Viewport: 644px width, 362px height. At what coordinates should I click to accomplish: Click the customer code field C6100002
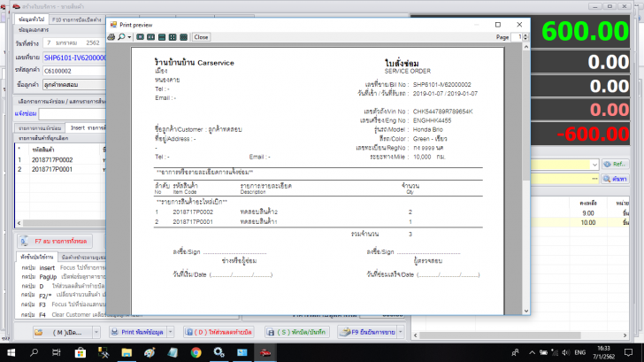click(x=74, y=71)
